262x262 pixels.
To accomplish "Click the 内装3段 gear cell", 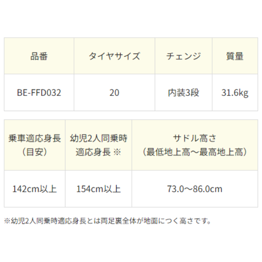I will [x=184, y=93].
